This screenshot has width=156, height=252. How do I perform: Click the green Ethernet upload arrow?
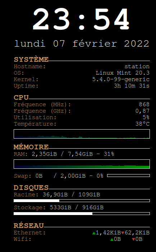pos(94,233)
